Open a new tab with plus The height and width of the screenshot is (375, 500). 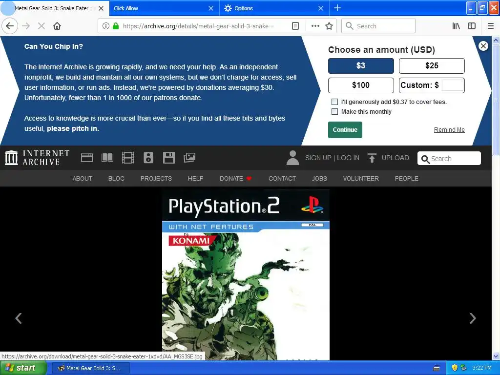(337, 8)
